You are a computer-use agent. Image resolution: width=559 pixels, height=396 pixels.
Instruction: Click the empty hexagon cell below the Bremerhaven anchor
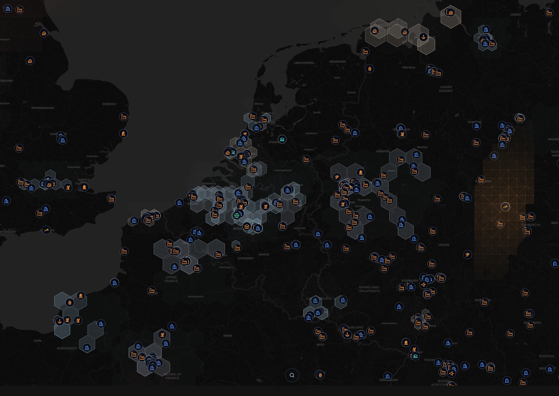pos(426,47)
